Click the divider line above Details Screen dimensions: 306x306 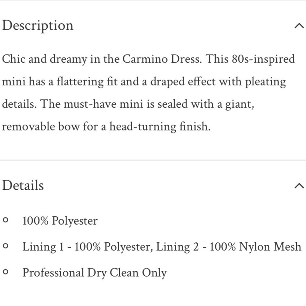tap(153, 160)
